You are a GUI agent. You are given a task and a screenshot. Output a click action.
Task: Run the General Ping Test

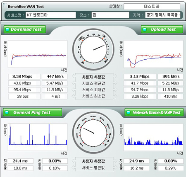(x=32, y=112)
